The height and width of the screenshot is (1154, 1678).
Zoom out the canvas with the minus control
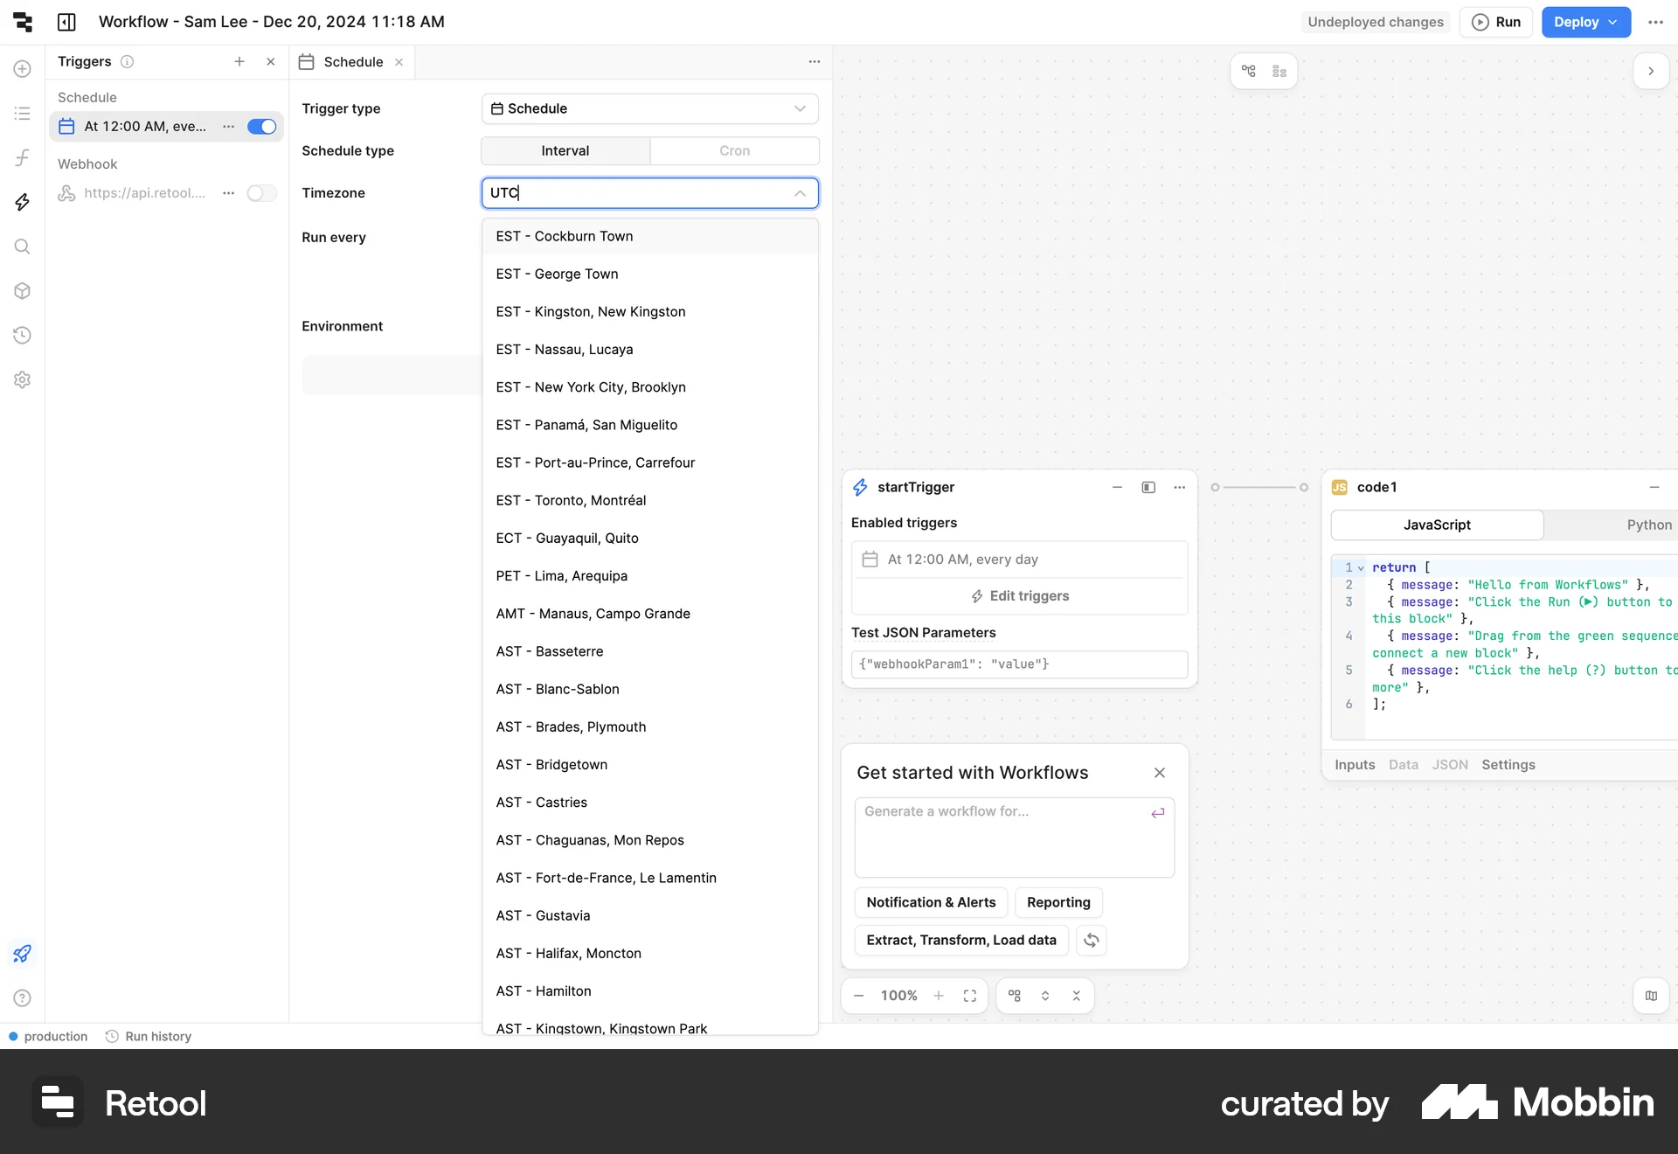coord(858,995)
